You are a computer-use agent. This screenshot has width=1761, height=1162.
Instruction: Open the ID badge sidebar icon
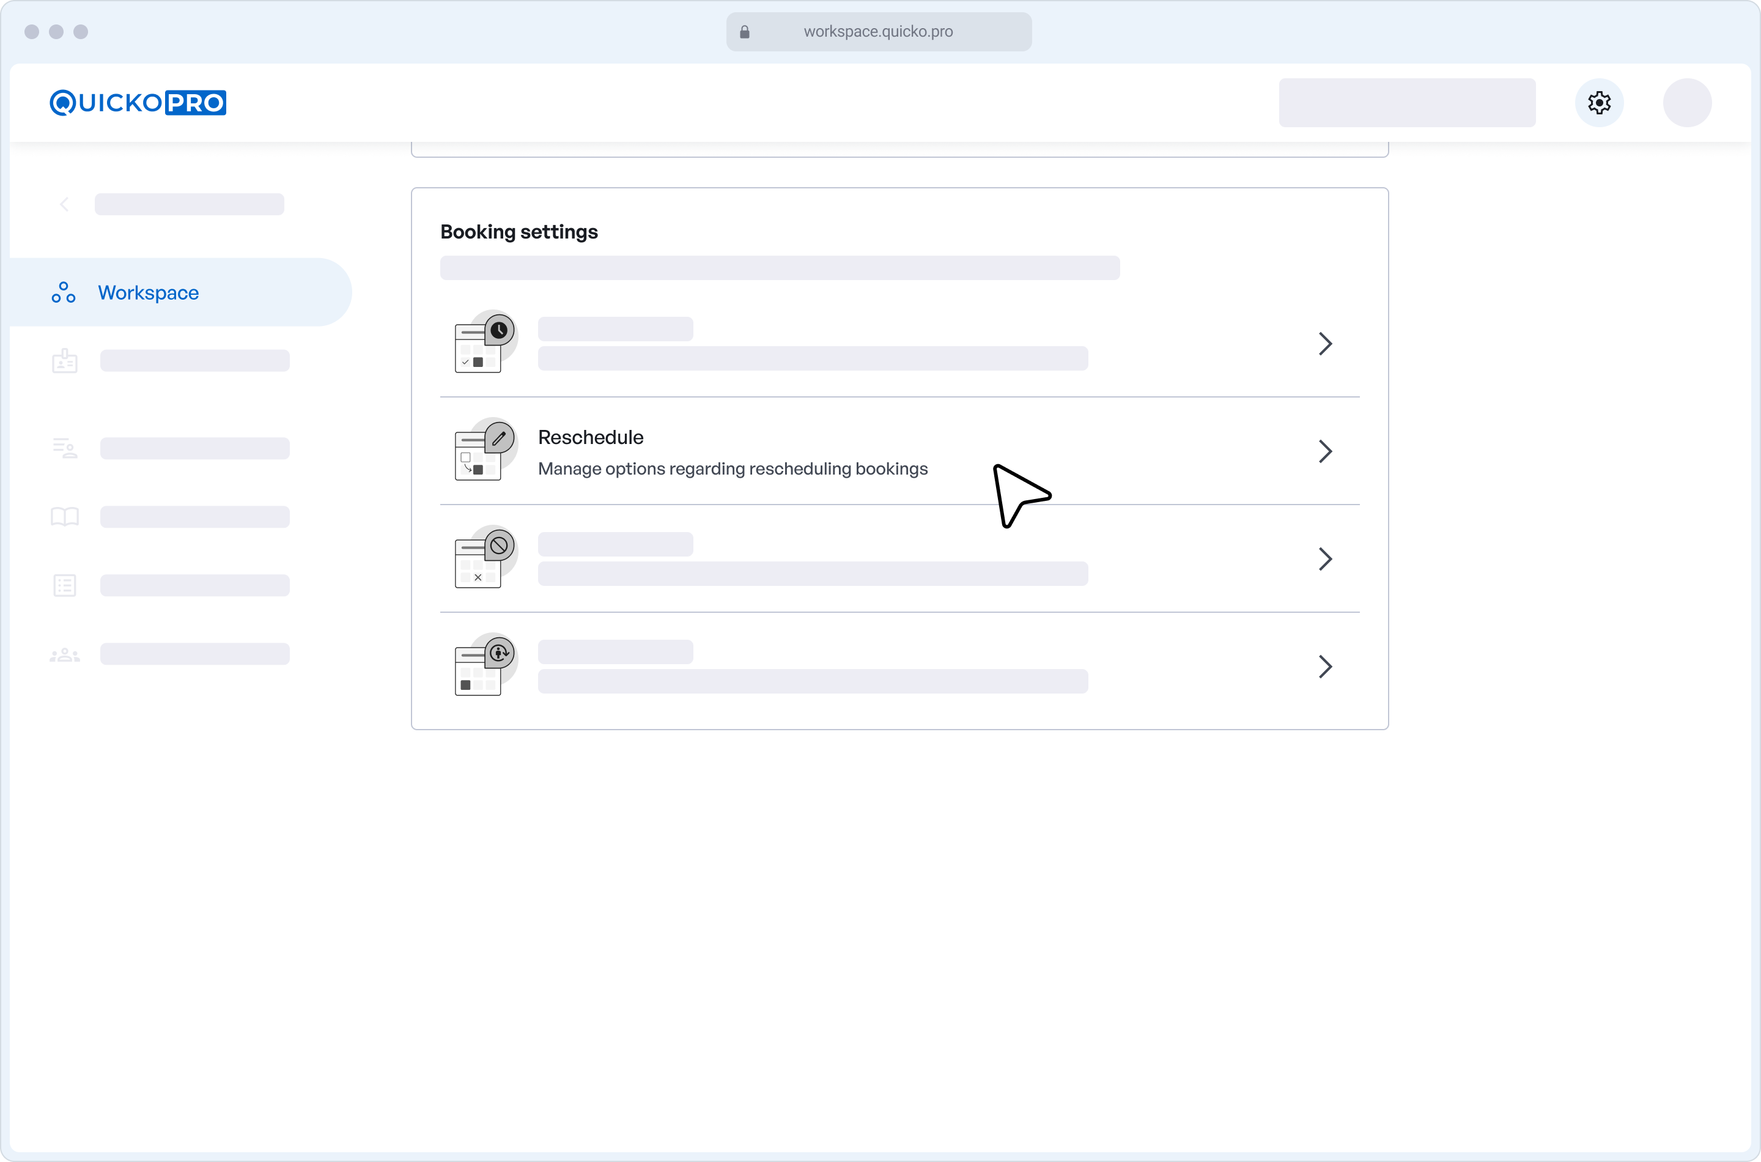64,361
